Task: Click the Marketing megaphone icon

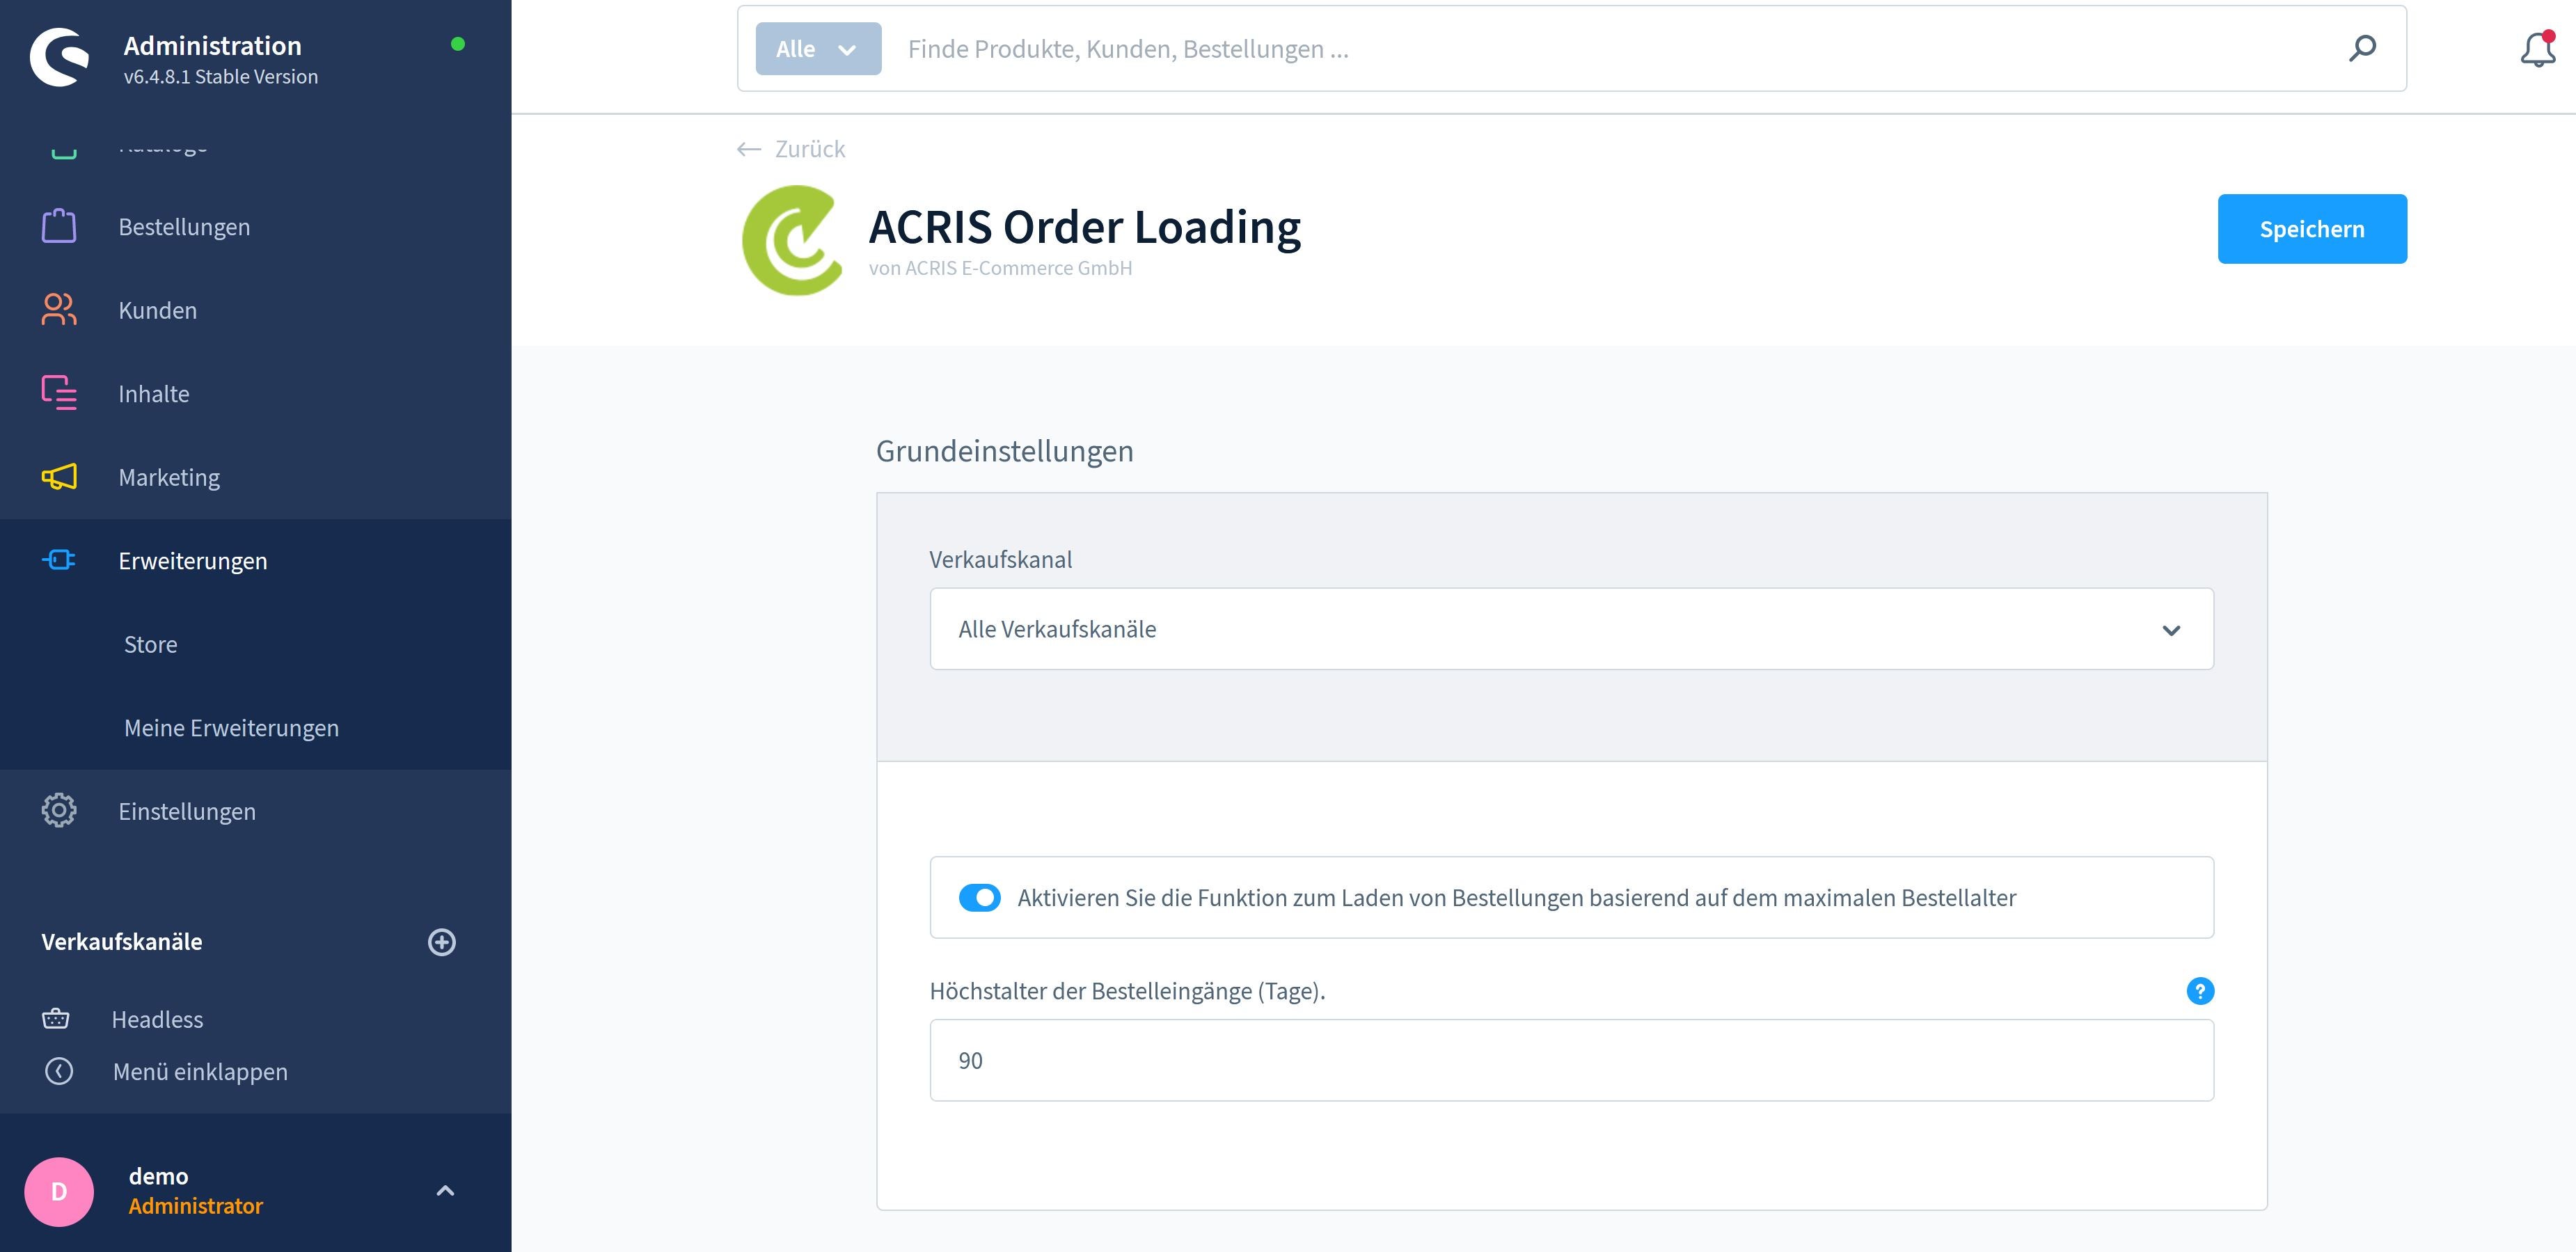Action: coord(59,477)
